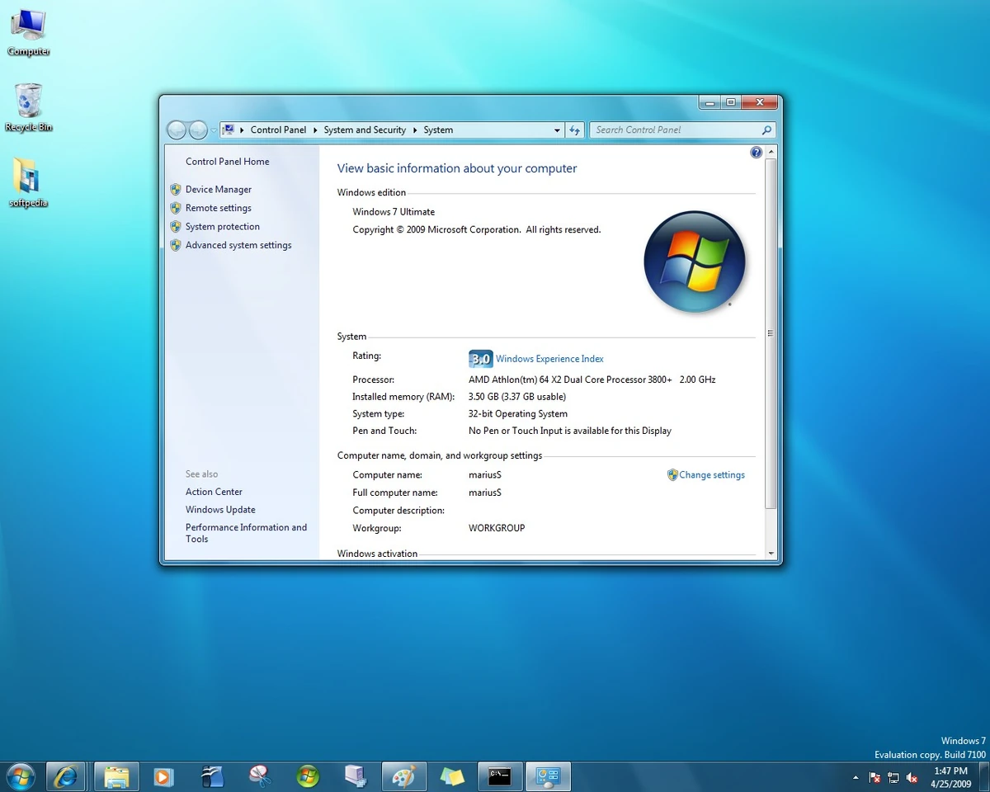This screenshot has width=990, height=792.
Task: Select Control Panel in the breadcrumb path
Action: [x=278, y=130]
